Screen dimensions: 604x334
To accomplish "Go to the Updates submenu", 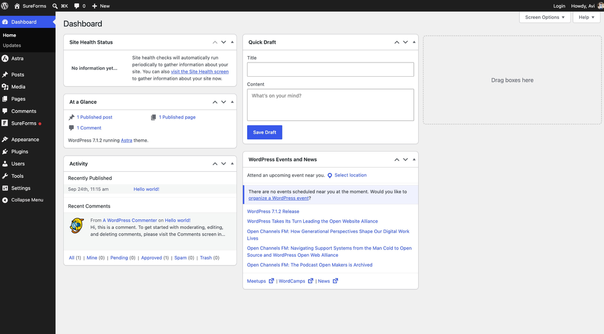I will [12, 45].
